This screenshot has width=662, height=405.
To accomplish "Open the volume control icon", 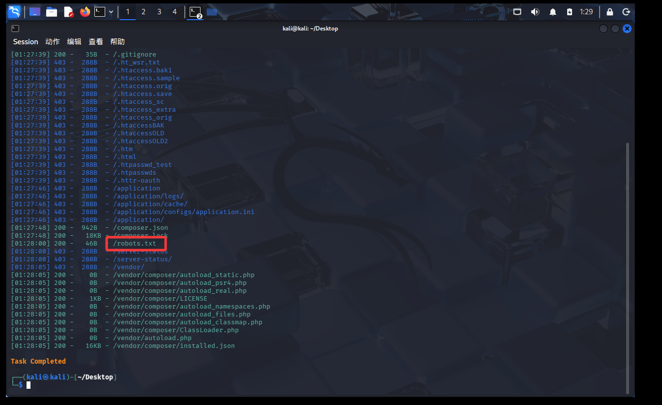I will tap(535, 12).
